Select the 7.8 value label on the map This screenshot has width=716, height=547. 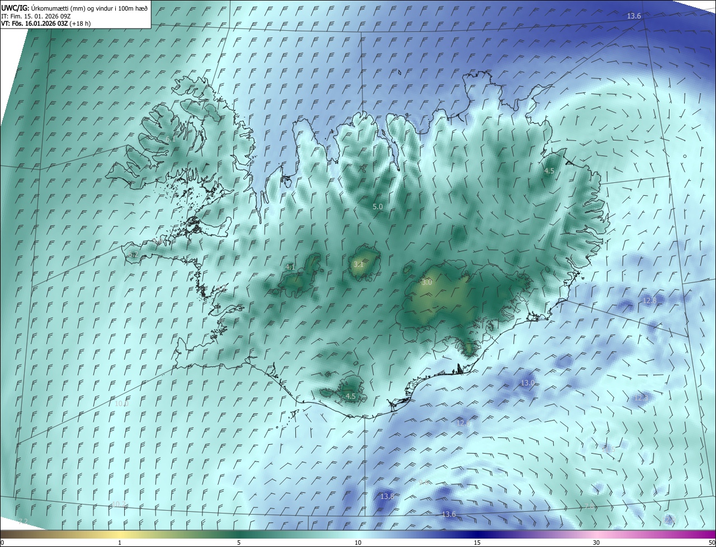590,507
